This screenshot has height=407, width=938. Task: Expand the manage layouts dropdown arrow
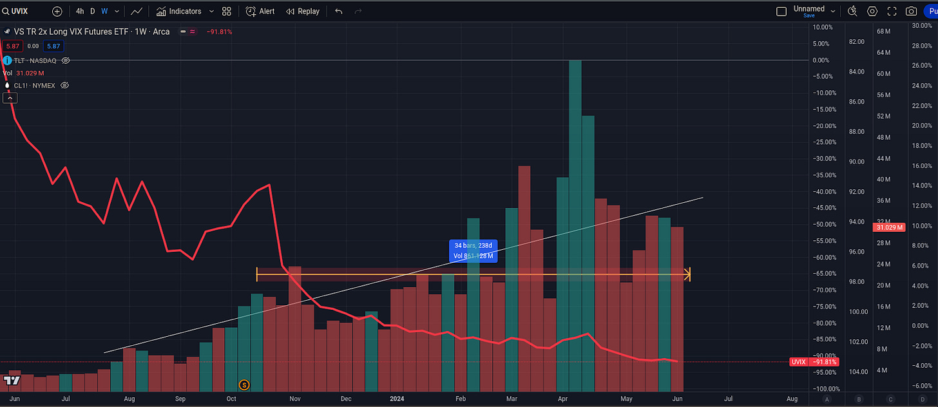(834, 11)
